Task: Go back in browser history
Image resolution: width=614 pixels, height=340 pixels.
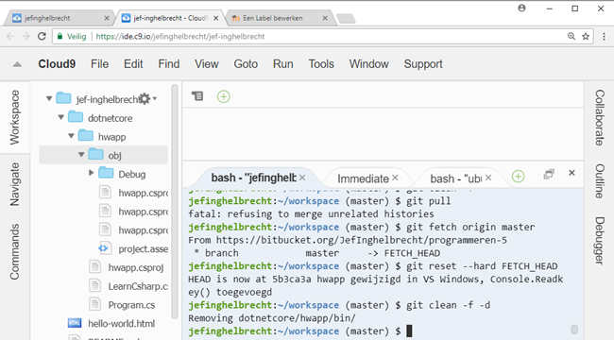Action: click(x=10, y=37)
